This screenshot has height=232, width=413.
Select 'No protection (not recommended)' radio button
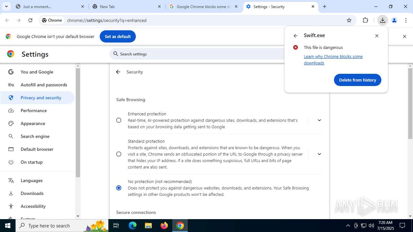point(119,188)
